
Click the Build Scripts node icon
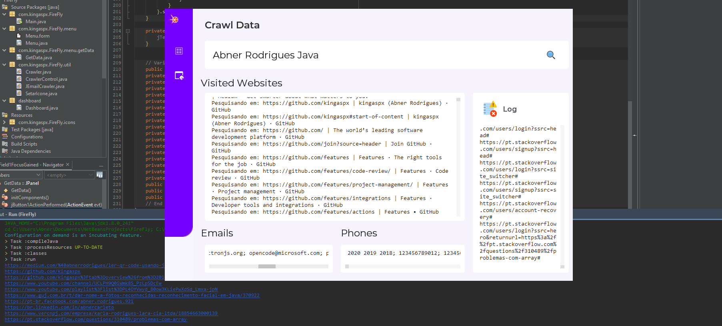click(5, 144)
